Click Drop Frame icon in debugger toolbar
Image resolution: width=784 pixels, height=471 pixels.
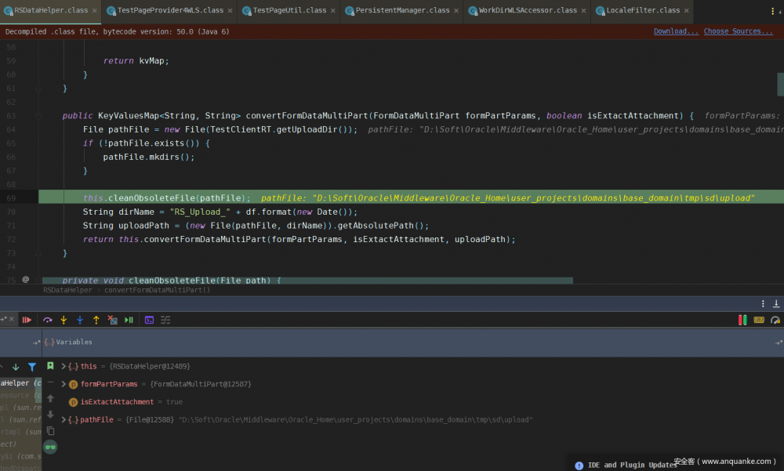click(112, 320)
